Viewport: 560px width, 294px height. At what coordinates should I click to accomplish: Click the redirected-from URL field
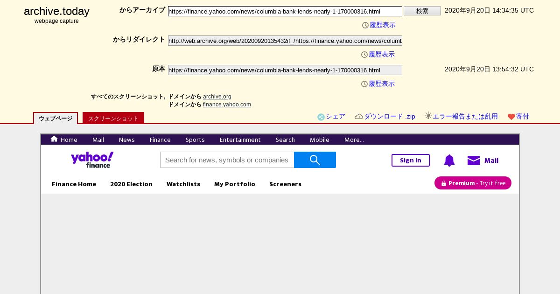(x=285, y=41)
